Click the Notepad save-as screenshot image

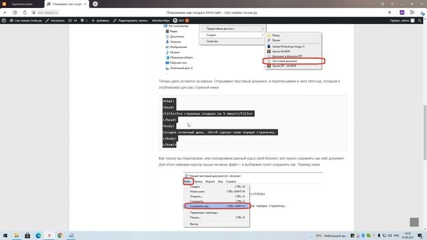[253, 199]
